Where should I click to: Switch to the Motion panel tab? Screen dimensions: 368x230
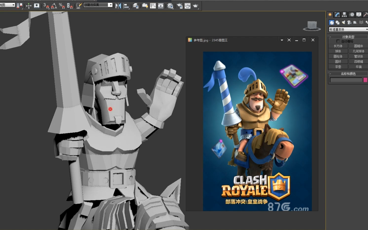(352, 15)
